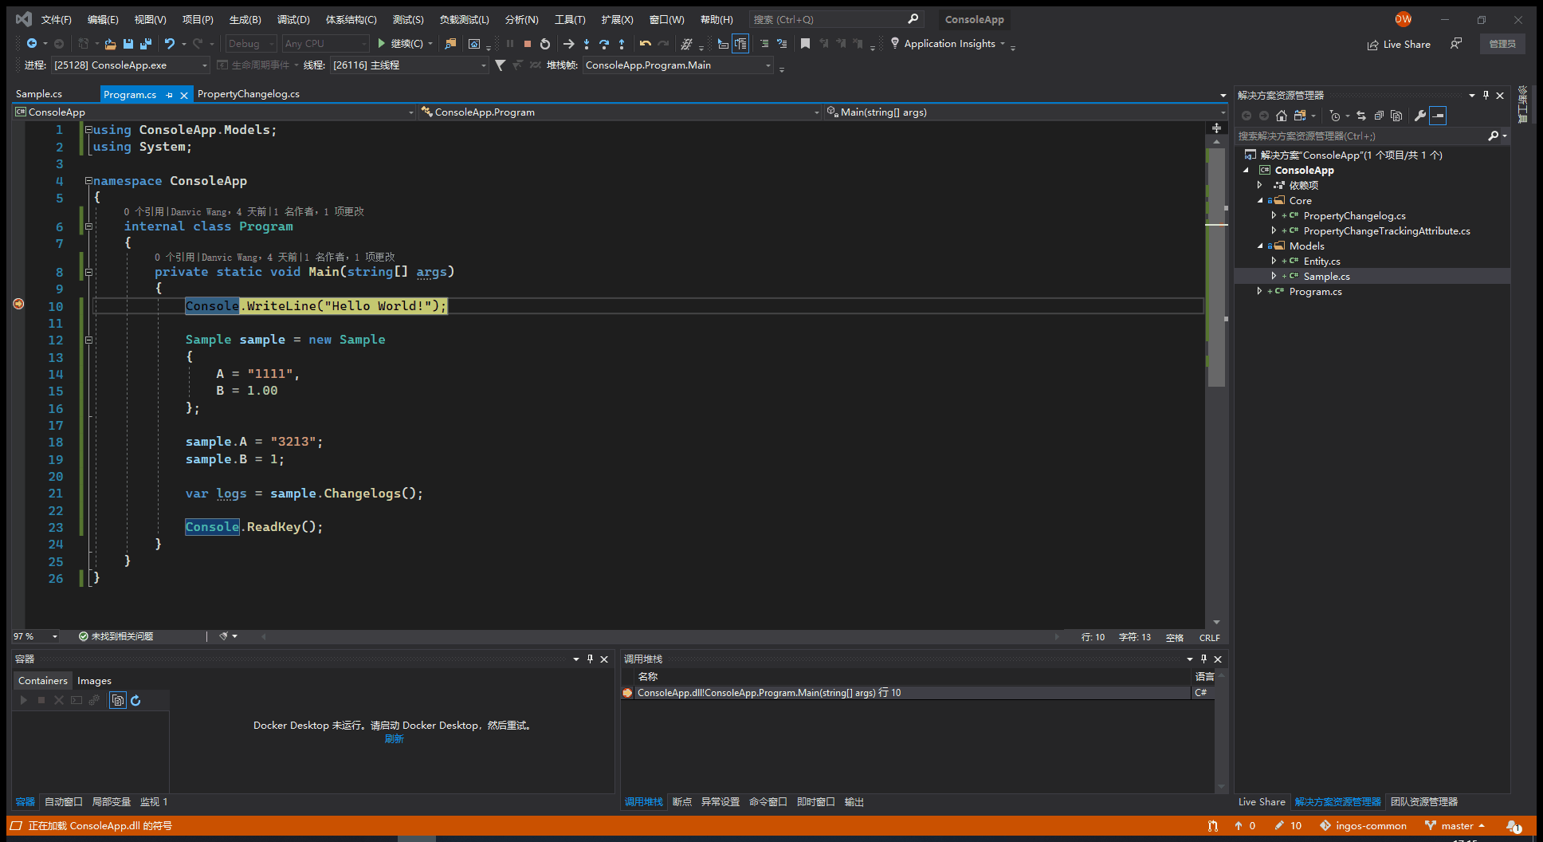This screenshot has height=842, width=1543.
Task: Click the Home icon in Solution Explorer
Action: point(1282,116)
